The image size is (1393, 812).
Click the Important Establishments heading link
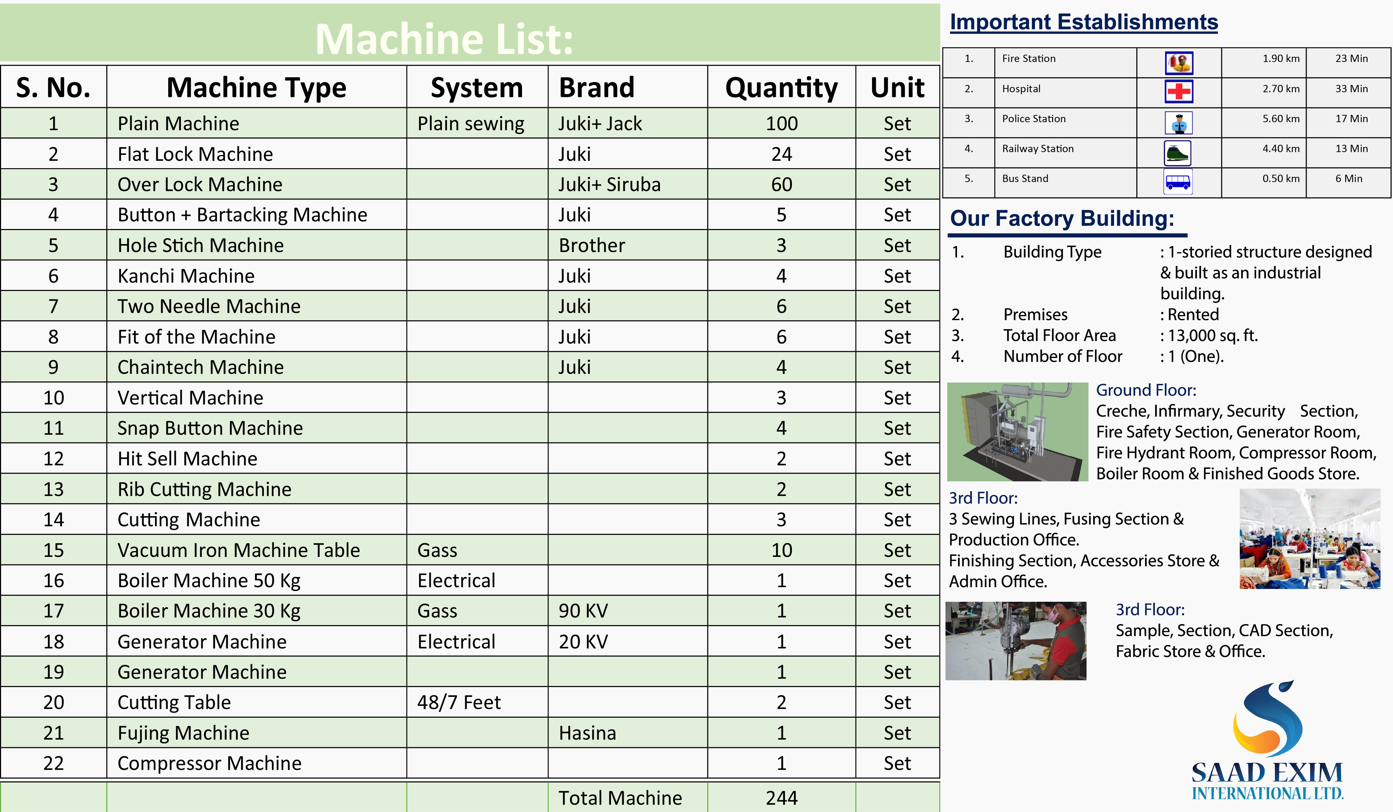click(1083, 22)
